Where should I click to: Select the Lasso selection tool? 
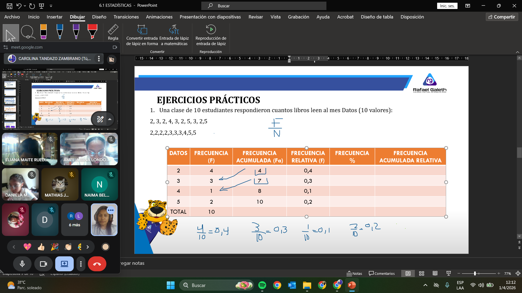[x=27, y=32]
